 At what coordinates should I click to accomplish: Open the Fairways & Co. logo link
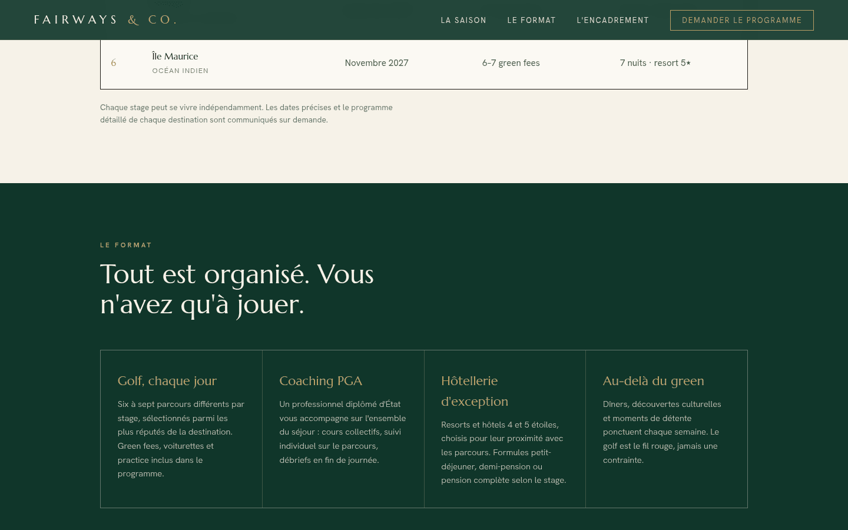tap(105, 20)
